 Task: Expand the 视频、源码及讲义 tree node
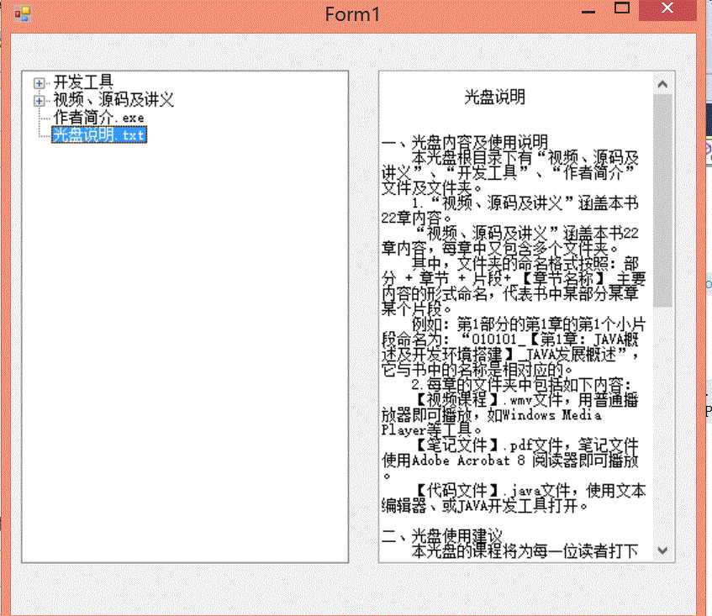(39, 100)
